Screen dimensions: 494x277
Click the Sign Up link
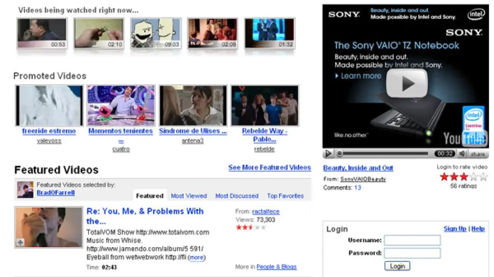tap(455, 229)
